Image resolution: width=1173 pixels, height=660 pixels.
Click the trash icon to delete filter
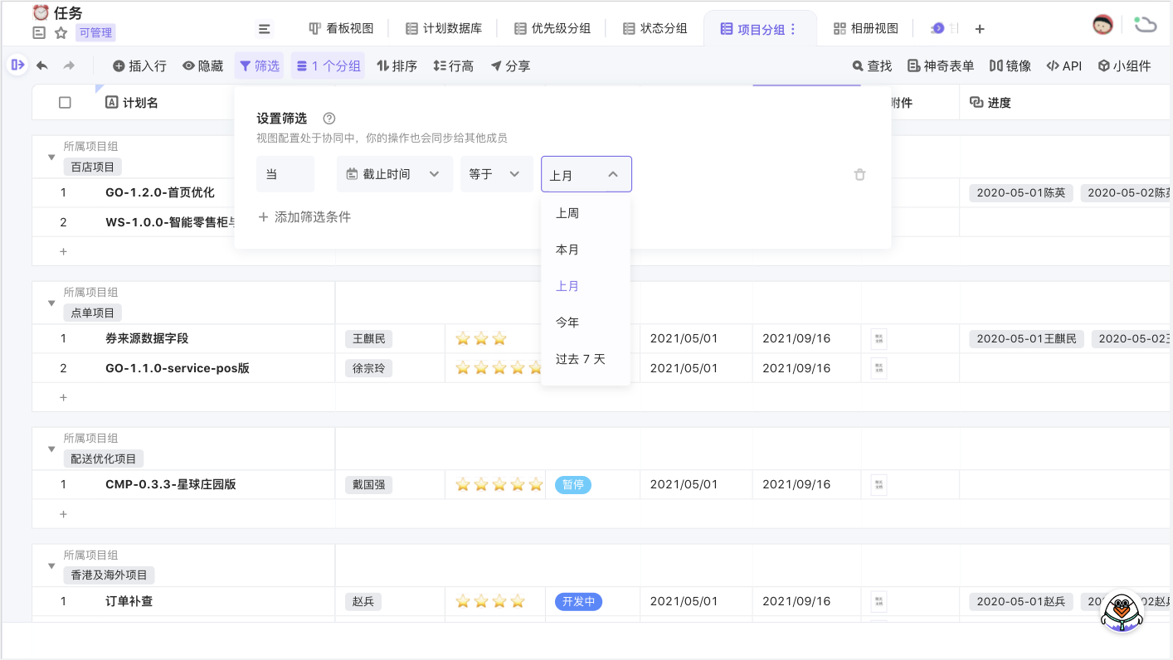click(859, 174)
